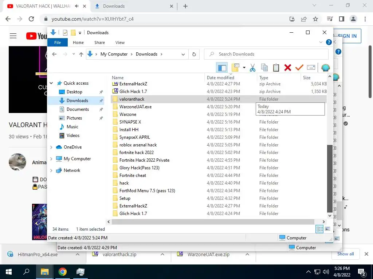
Task: Click the Paste clipboard icon
Action: coord(276,68)
